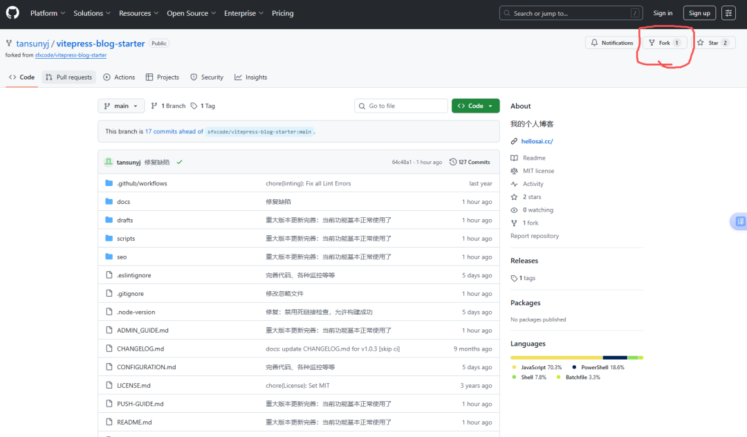Star the vitepress-blog-starter repository

coord(708,43)
